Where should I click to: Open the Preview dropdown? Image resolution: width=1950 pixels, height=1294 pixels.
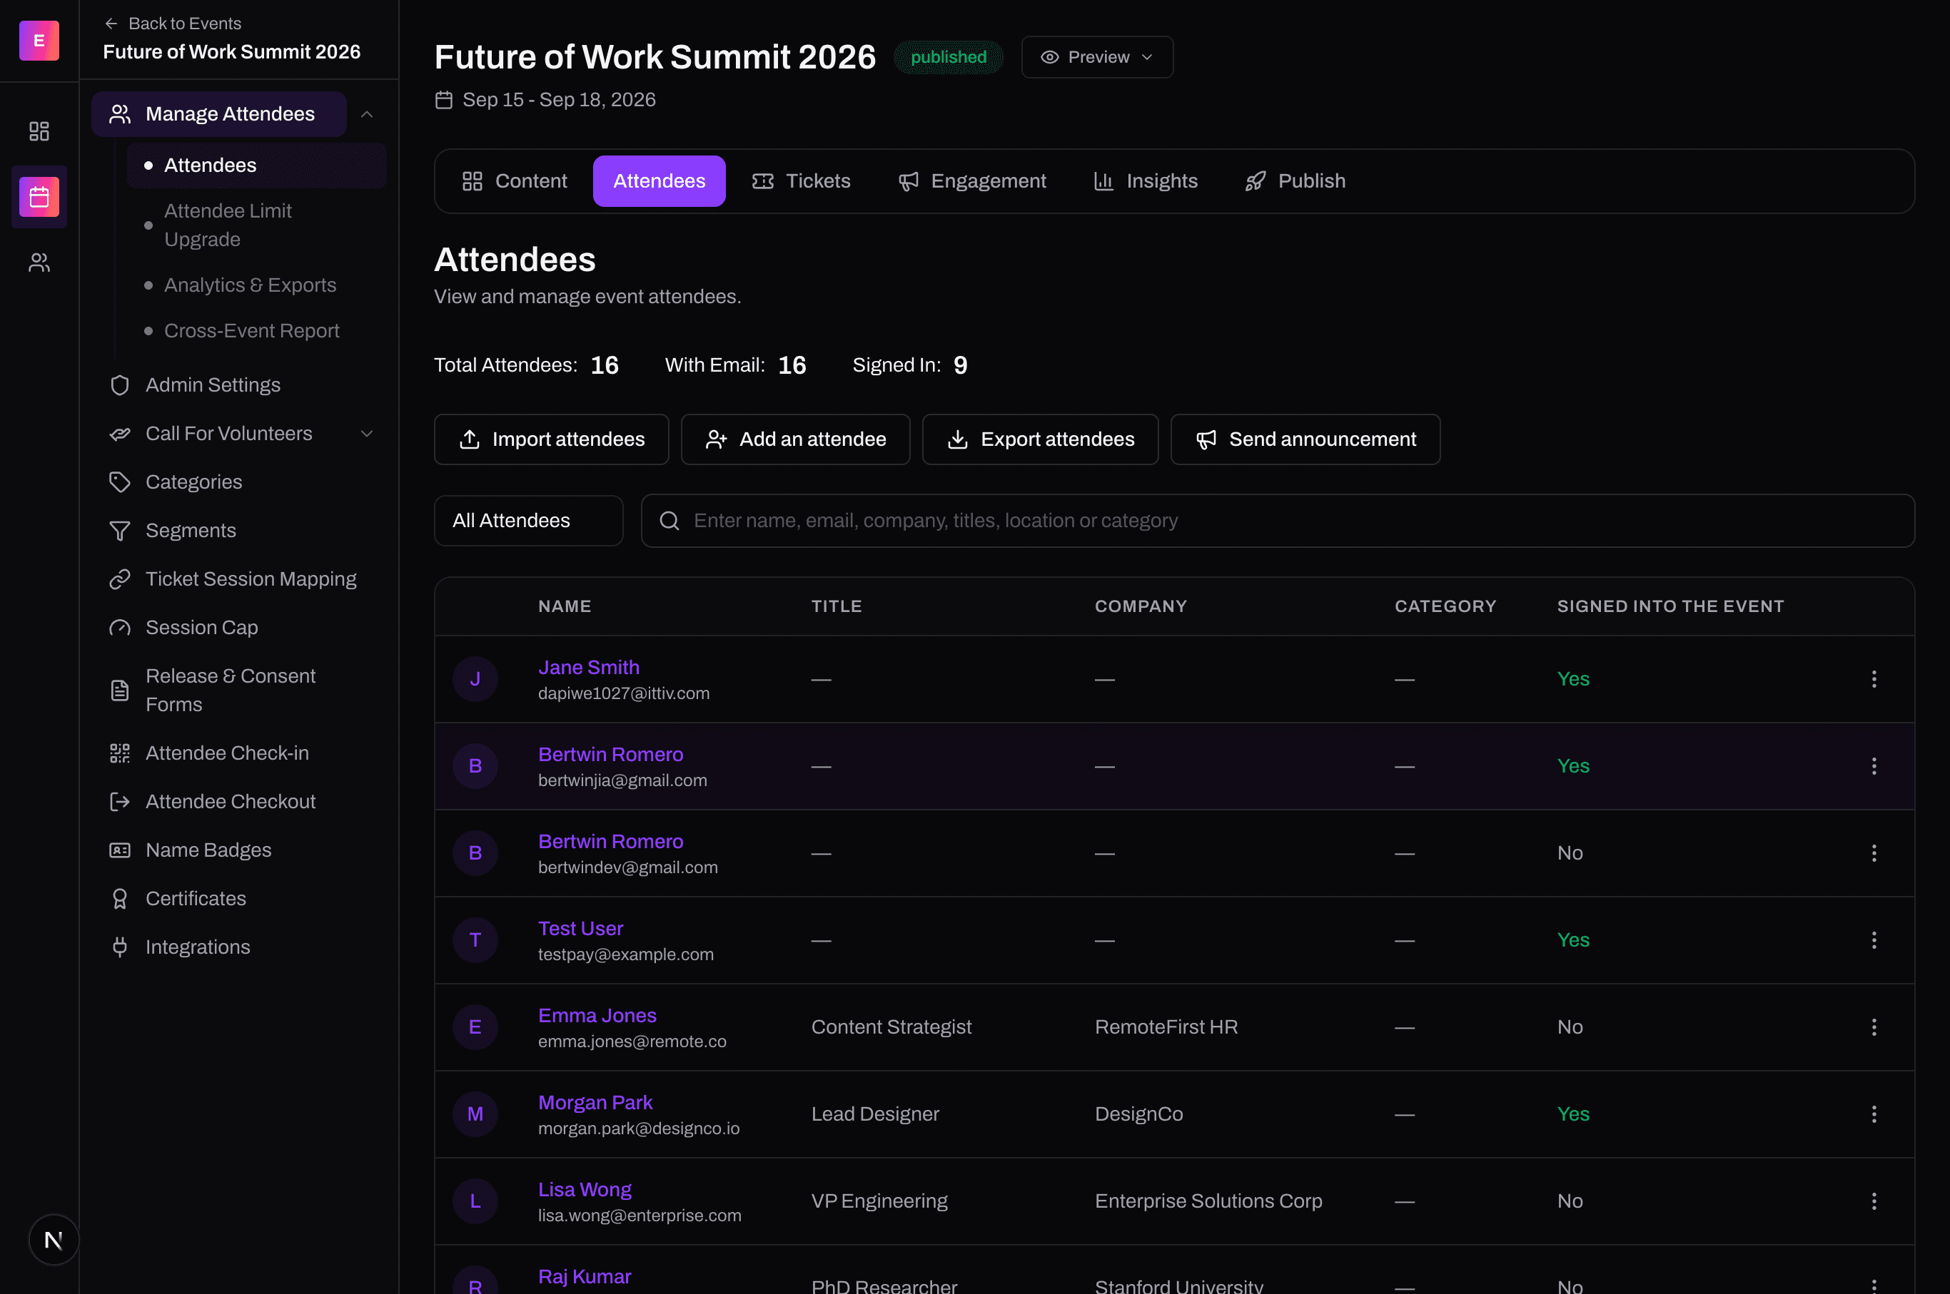[x=1097, y=57]
